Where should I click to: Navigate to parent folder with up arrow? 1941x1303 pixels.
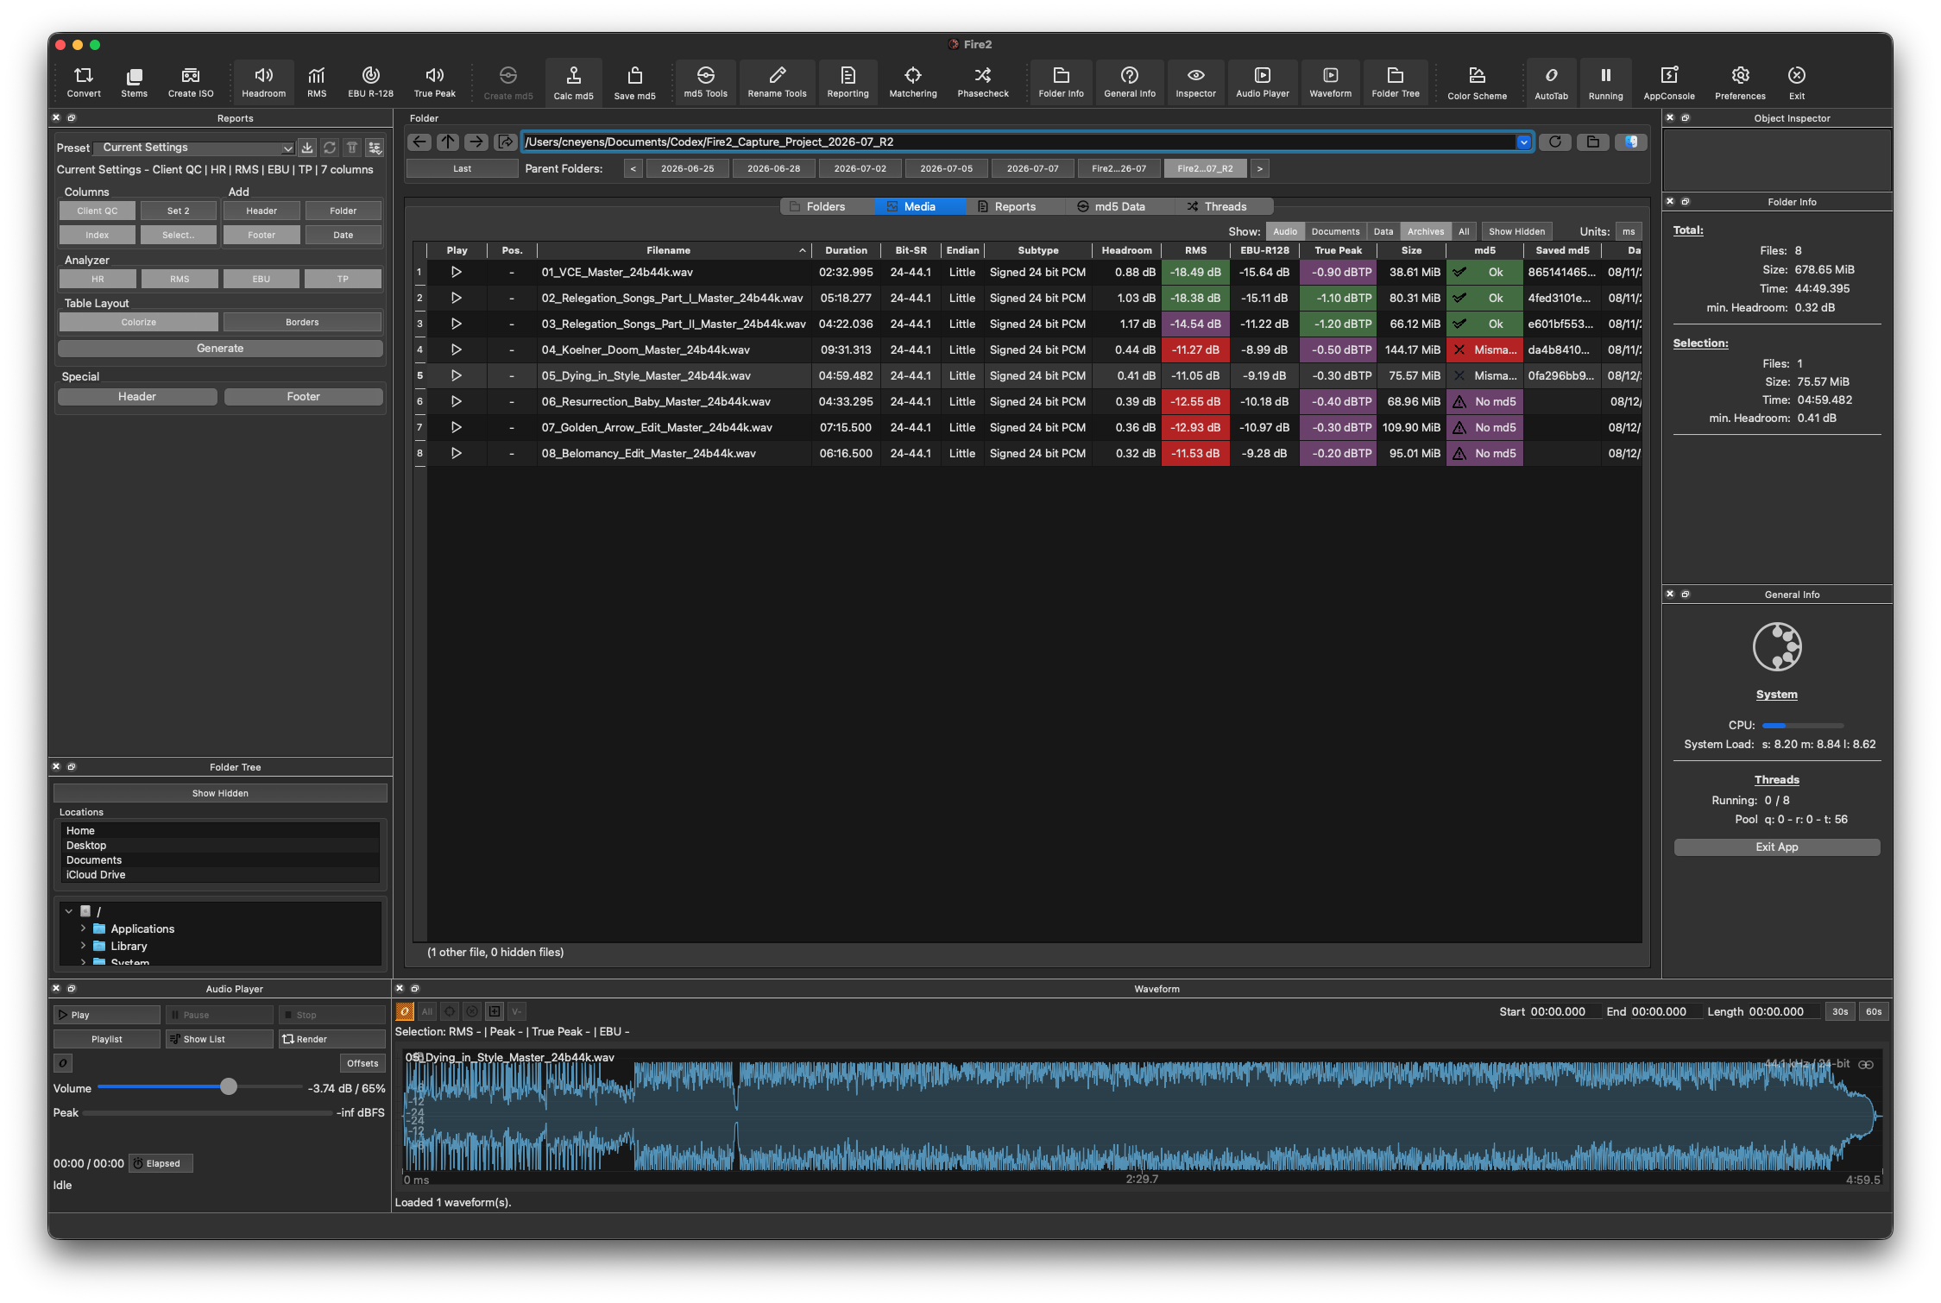point(447,142)
